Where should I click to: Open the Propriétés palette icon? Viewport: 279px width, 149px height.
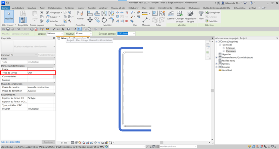23,20
